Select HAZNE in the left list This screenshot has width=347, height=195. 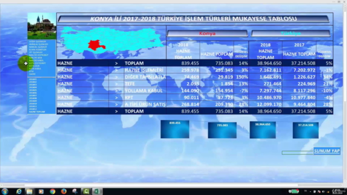(x=33, y=74)
